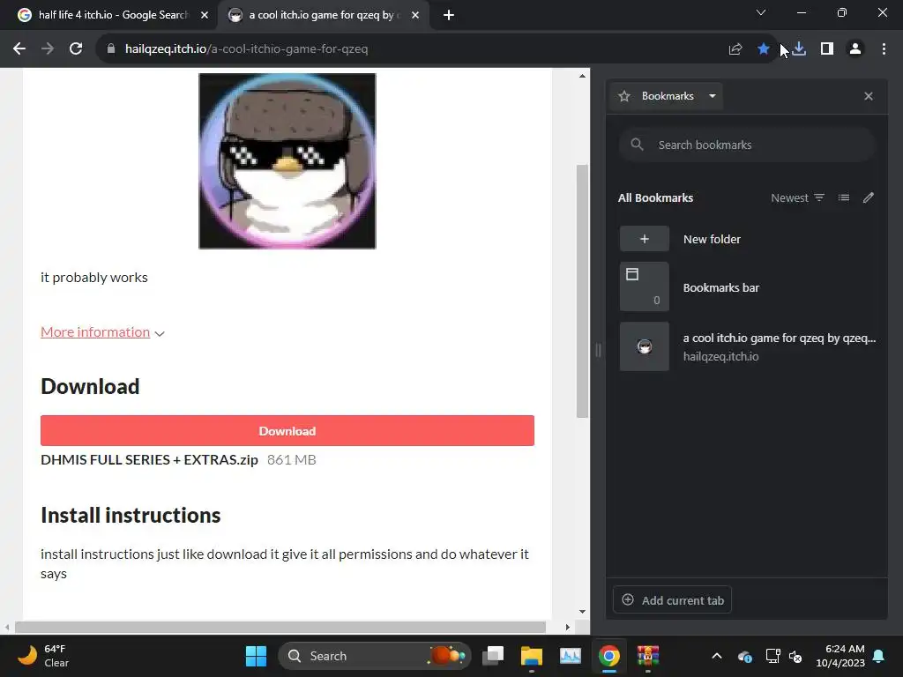Click the Chrome icon in the taskbar
Viewport: 903px width, 677px height.
coord(608,656)
